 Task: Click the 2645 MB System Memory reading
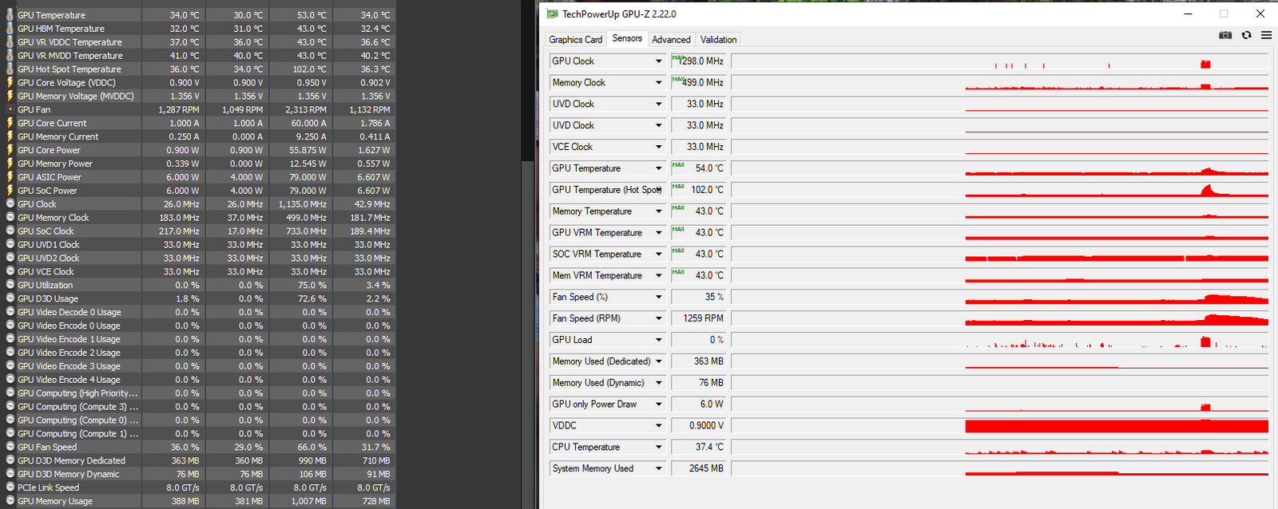pos(698,469)
